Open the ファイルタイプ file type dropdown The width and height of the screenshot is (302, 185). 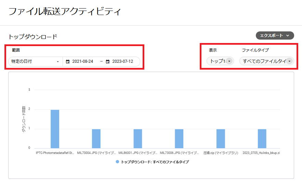266,61
